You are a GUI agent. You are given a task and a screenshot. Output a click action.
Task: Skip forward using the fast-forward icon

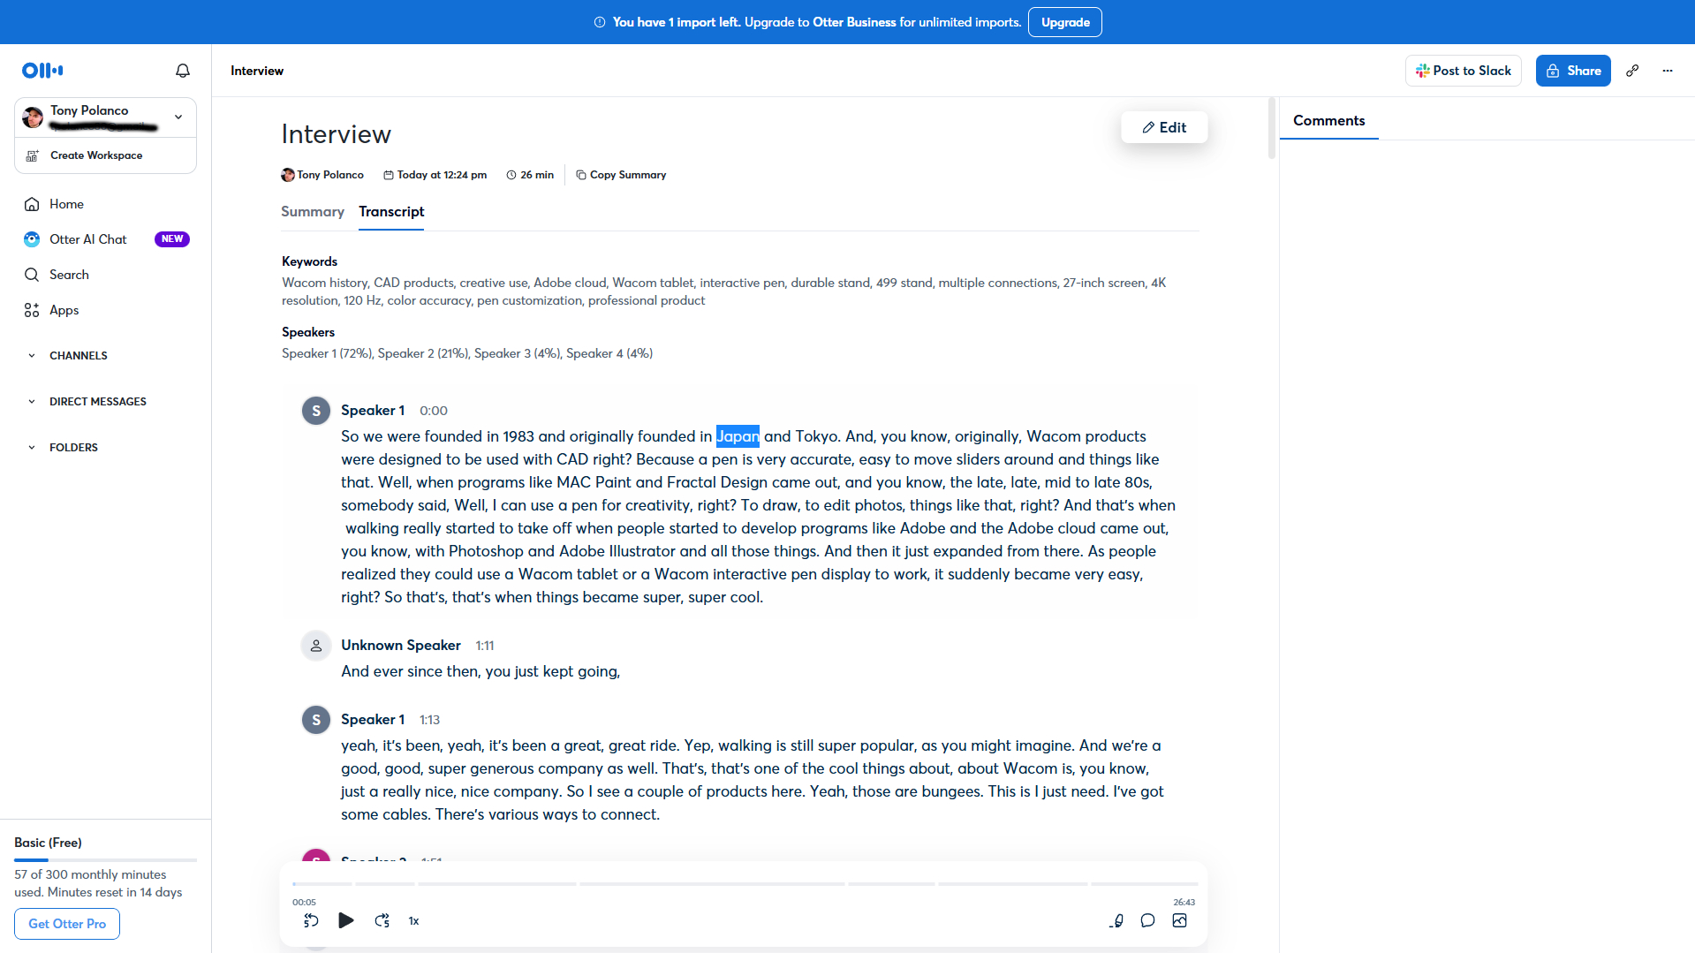[x=382, y=920]
